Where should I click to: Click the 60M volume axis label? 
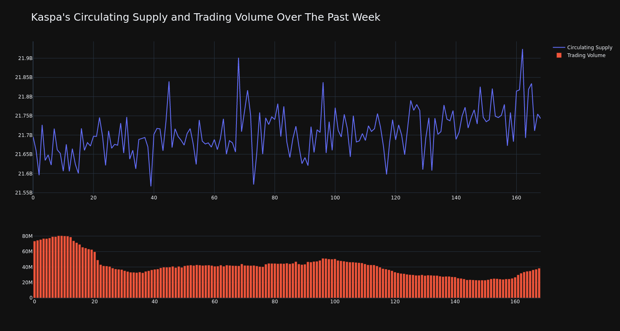27,252
